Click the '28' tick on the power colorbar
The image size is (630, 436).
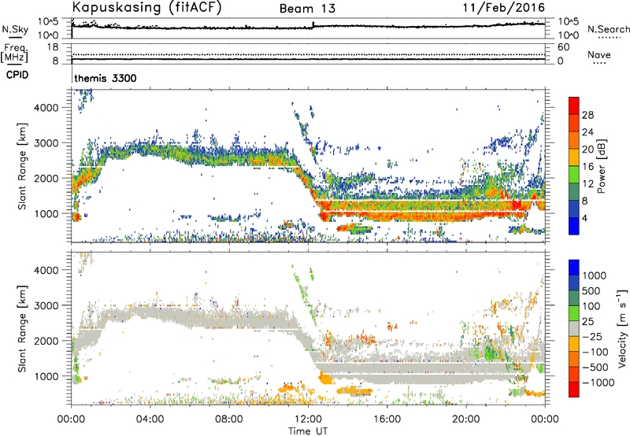coord(587,115)
